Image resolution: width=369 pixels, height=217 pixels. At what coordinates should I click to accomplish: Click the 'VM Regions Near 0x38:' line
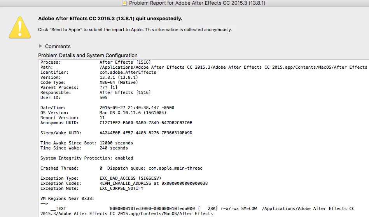click(67, 198)
